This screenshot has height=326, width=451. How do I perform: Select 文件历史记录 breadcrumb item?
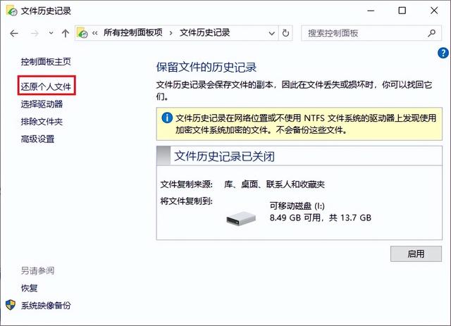pyautogui.click(x=204, y=32)
